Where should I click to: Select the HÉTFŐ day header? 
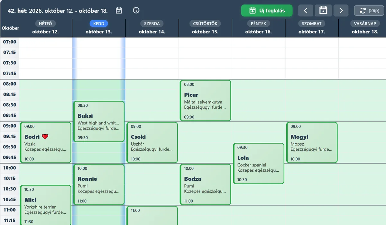[46, 23]
